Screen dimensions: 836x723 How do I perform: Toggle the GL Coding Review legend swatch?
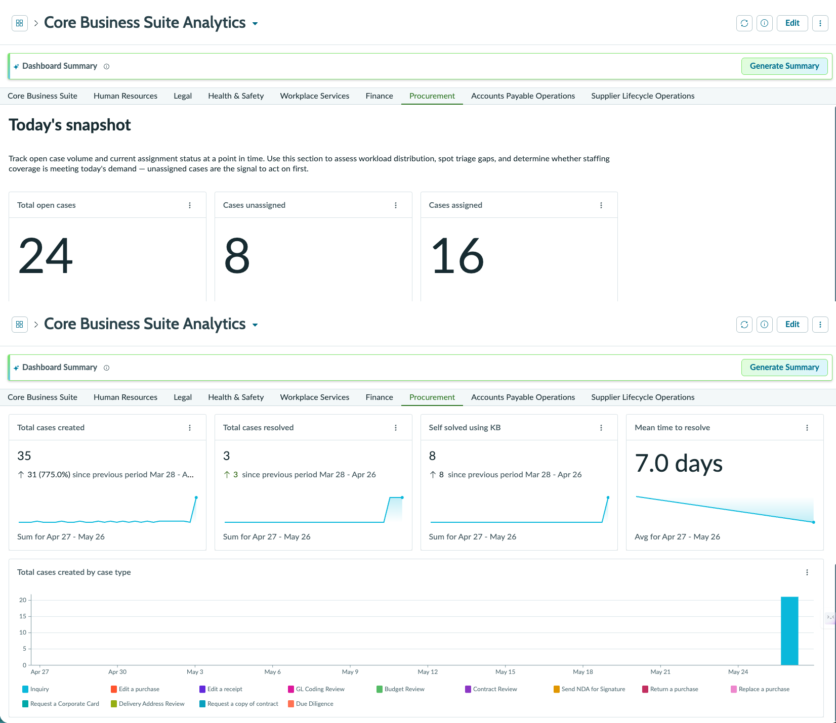tap(291, 689)
